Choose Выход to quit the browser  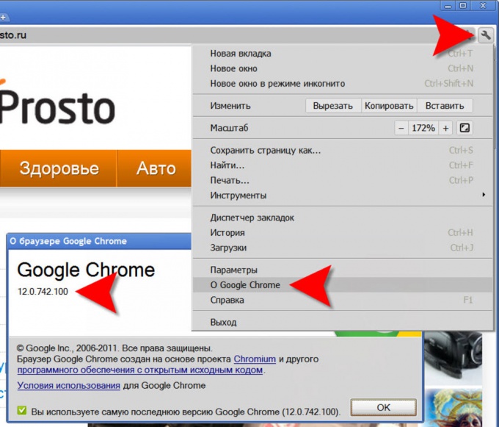tap(343, 322)
